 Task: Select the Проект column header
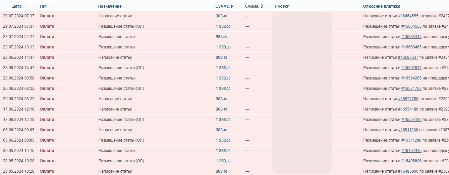(x=281, y=6)
